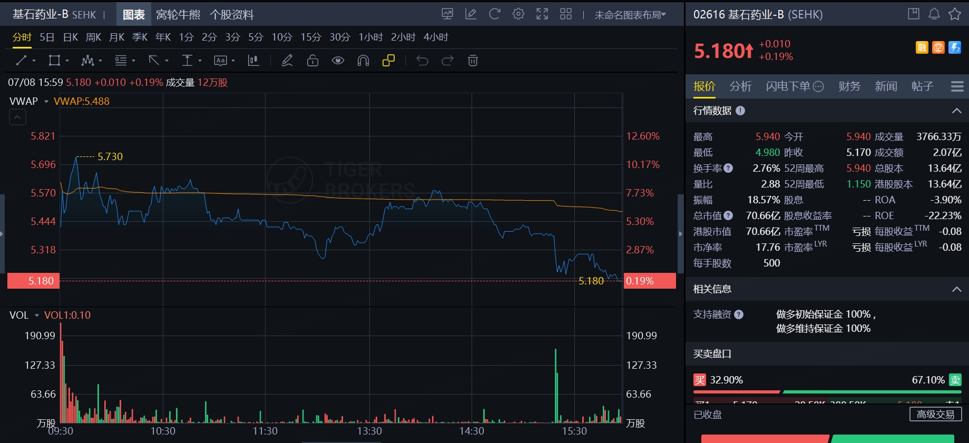Select the line drawing tool
The height and width of the screenshot is (443, 969).
pos(21,61)
